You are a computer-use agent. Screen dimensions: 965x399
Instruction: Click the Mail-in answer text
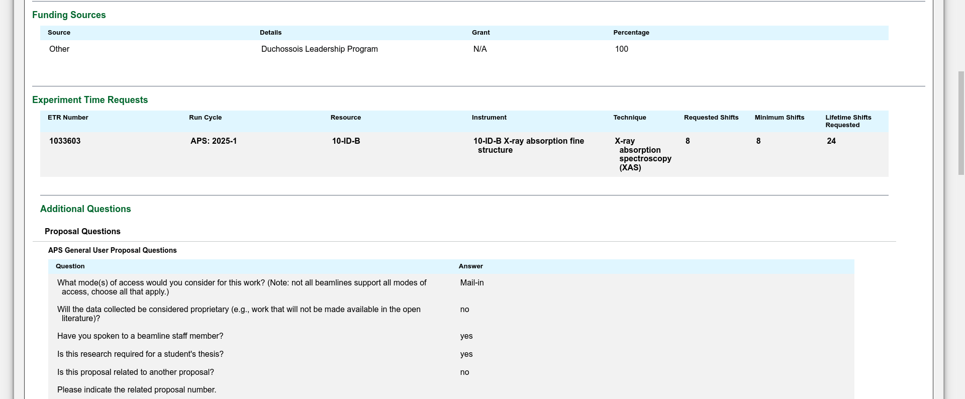[x=472, y=283]
